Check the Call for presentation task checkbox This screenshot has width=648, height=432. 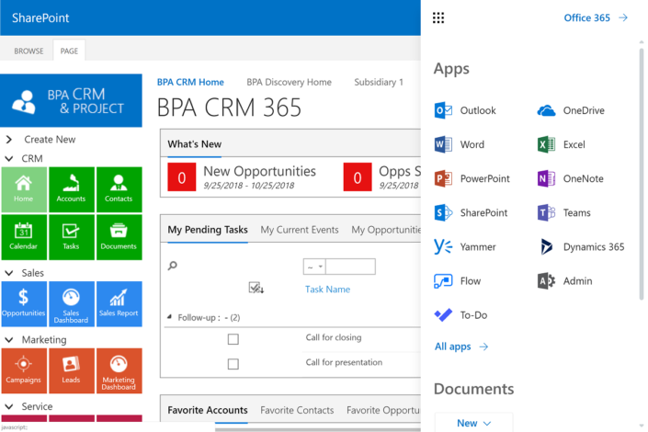click(x=233, y=364)
